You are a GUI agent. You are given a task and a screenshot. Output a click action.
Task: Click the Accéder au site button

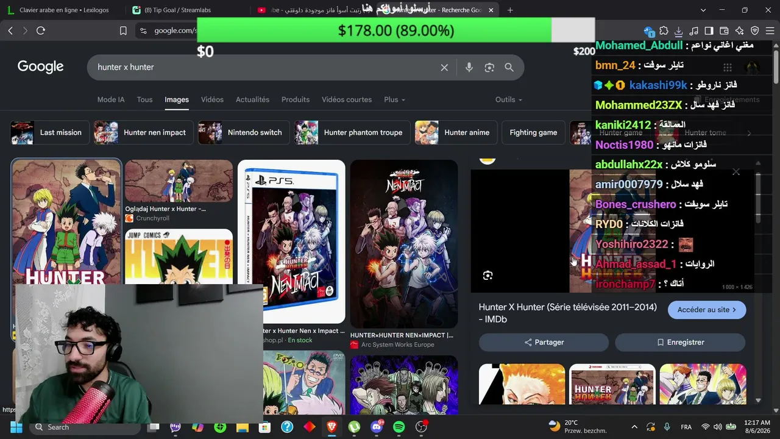pyautogui.click(x=707, y=310)
